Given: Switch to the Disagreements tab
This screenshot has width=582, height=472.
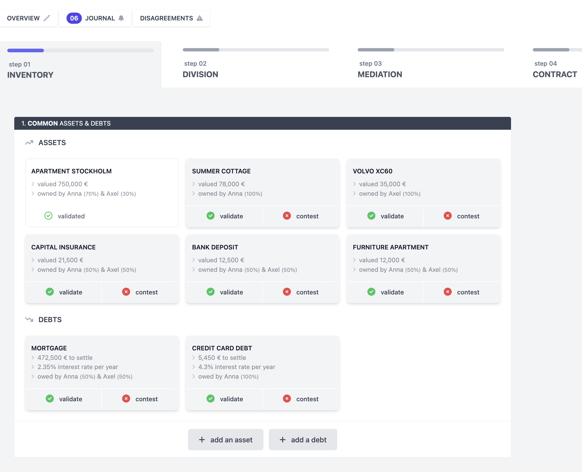Looking at the screenshot, I should point(171,18).
